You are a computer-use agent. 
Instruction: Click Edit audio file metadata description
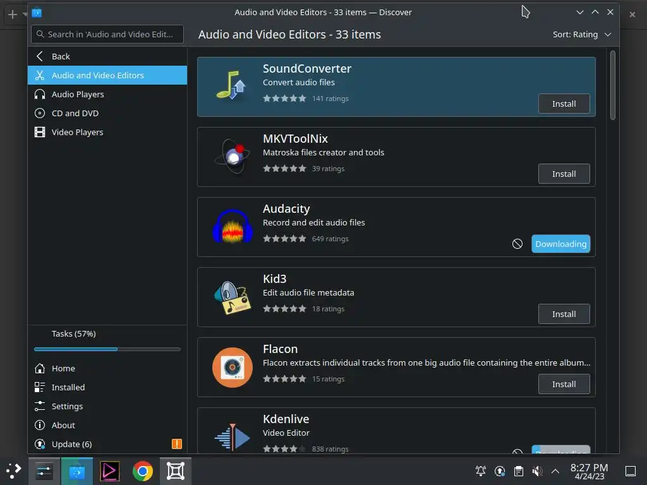coord(308,293)
